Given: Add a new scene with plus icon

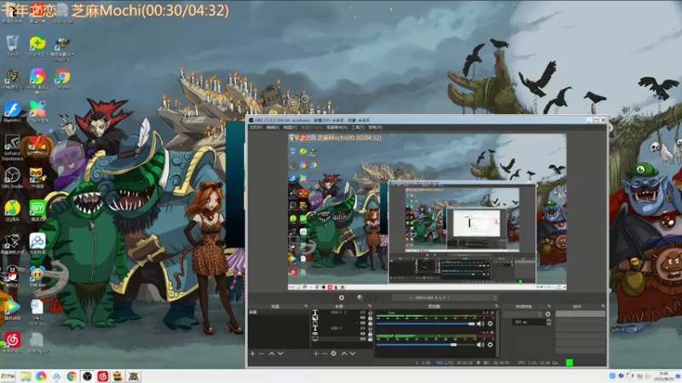Looking at the screenshot, I should click(x=252, y=353).
